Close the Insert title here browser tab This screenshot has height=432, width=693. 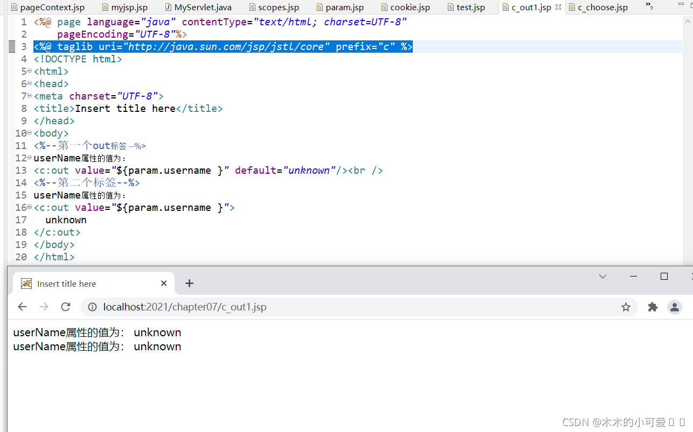coord(163,283)
